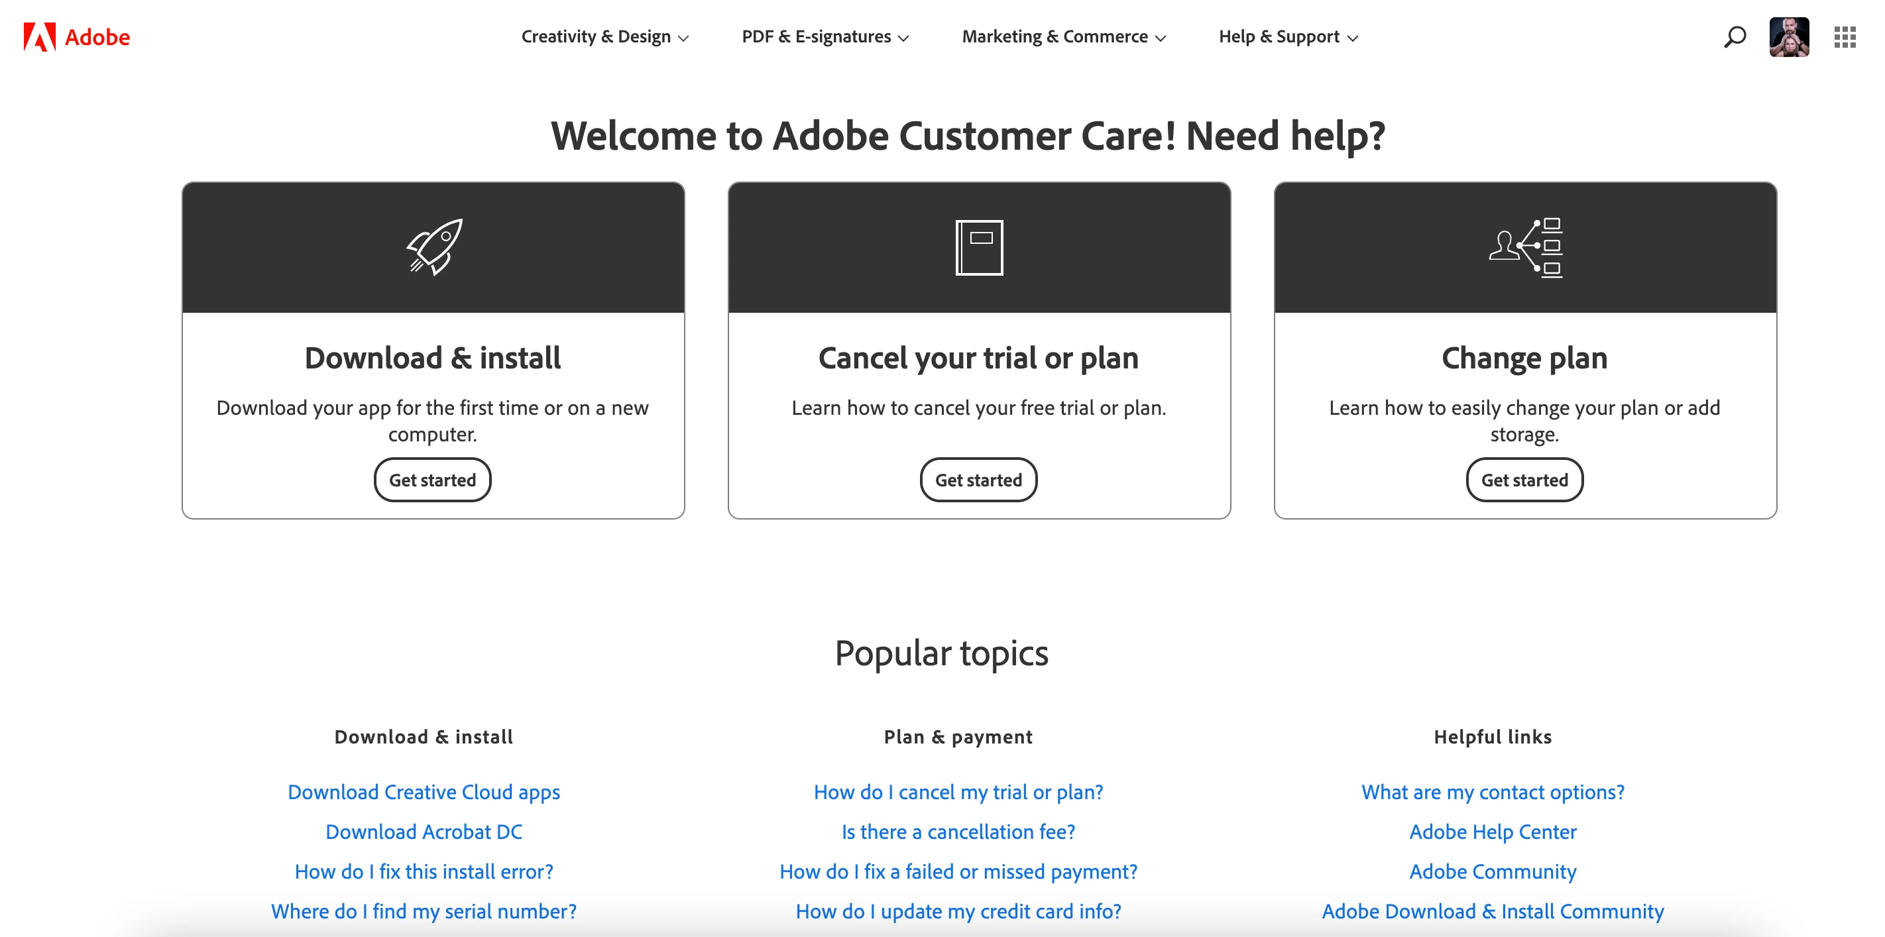Click the Adobe logo in the header
Screen dimensions: 1885x937
pos(76,36)
